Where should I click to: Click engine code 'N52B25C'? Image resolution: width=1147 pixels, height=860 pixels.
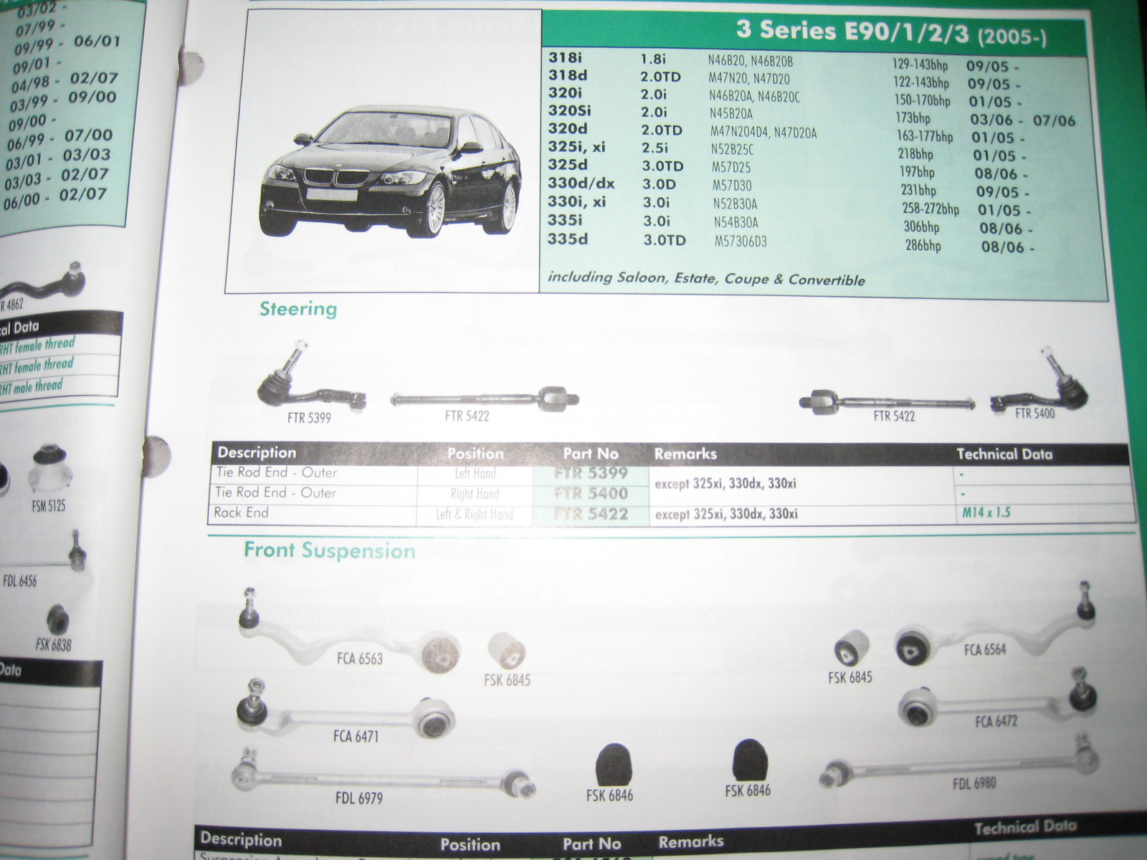click(x=733, y=150)
